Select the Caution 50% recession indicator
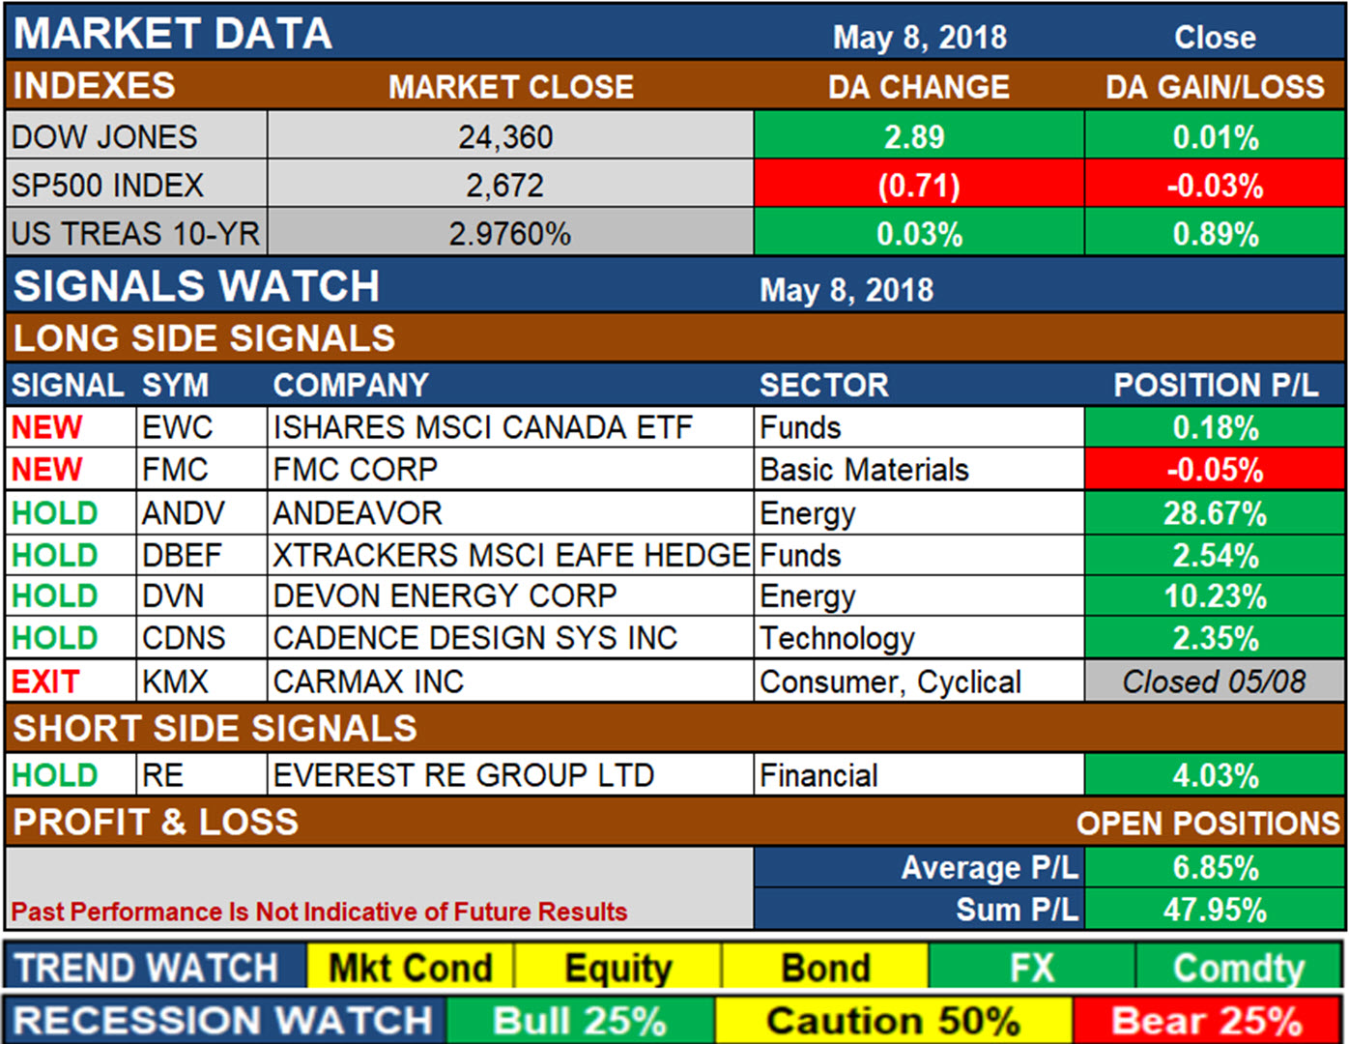The width and height of the screenshot is (1349, 1044). pos(893,1021)
